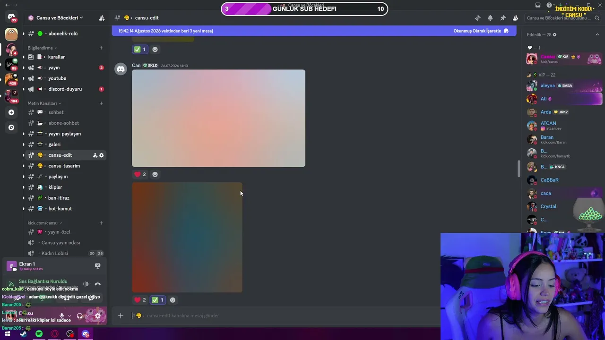
Task: Click the username Can on the message
Action: click(x=136, y=66)
